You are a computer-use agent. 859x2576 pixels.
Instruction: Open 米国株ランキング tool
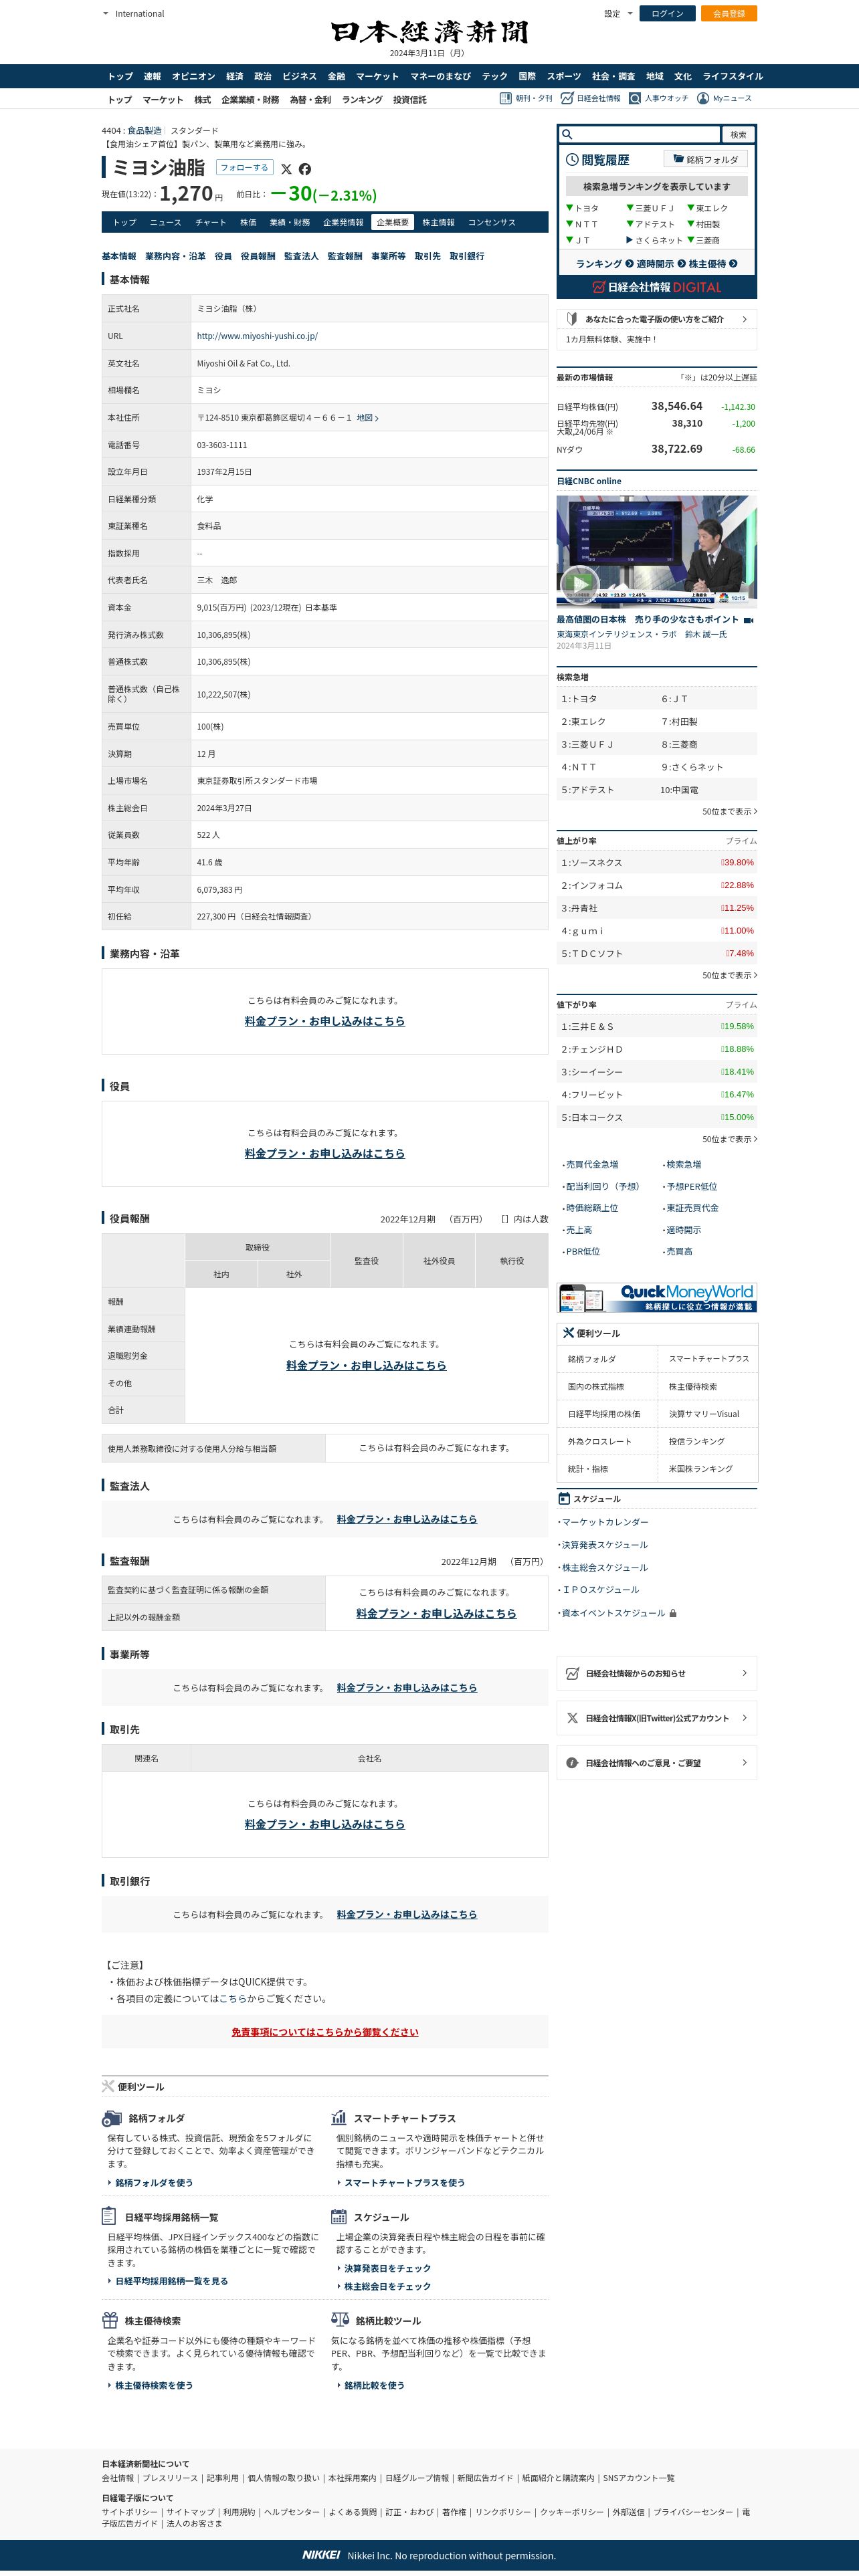701,1469
